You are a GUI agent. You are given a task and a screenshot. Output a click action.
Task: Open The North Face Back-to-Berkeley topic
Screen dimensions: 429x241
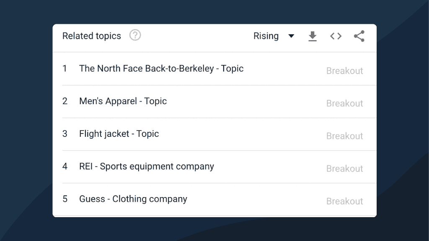point(161,68)
